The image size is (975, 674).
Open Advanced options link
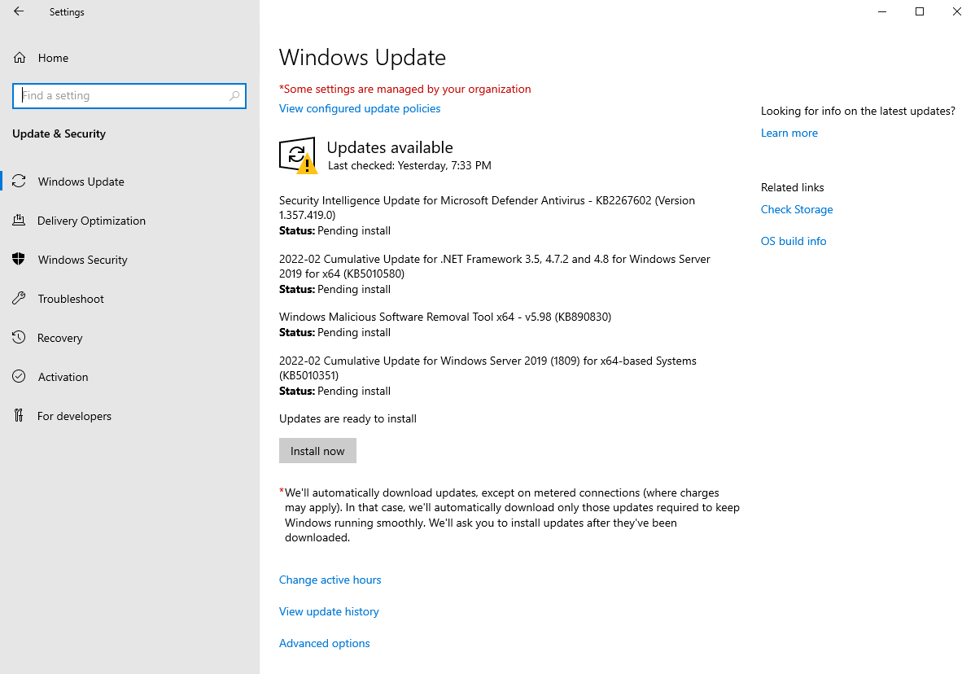pyautogui.click(x=325, y=644)
